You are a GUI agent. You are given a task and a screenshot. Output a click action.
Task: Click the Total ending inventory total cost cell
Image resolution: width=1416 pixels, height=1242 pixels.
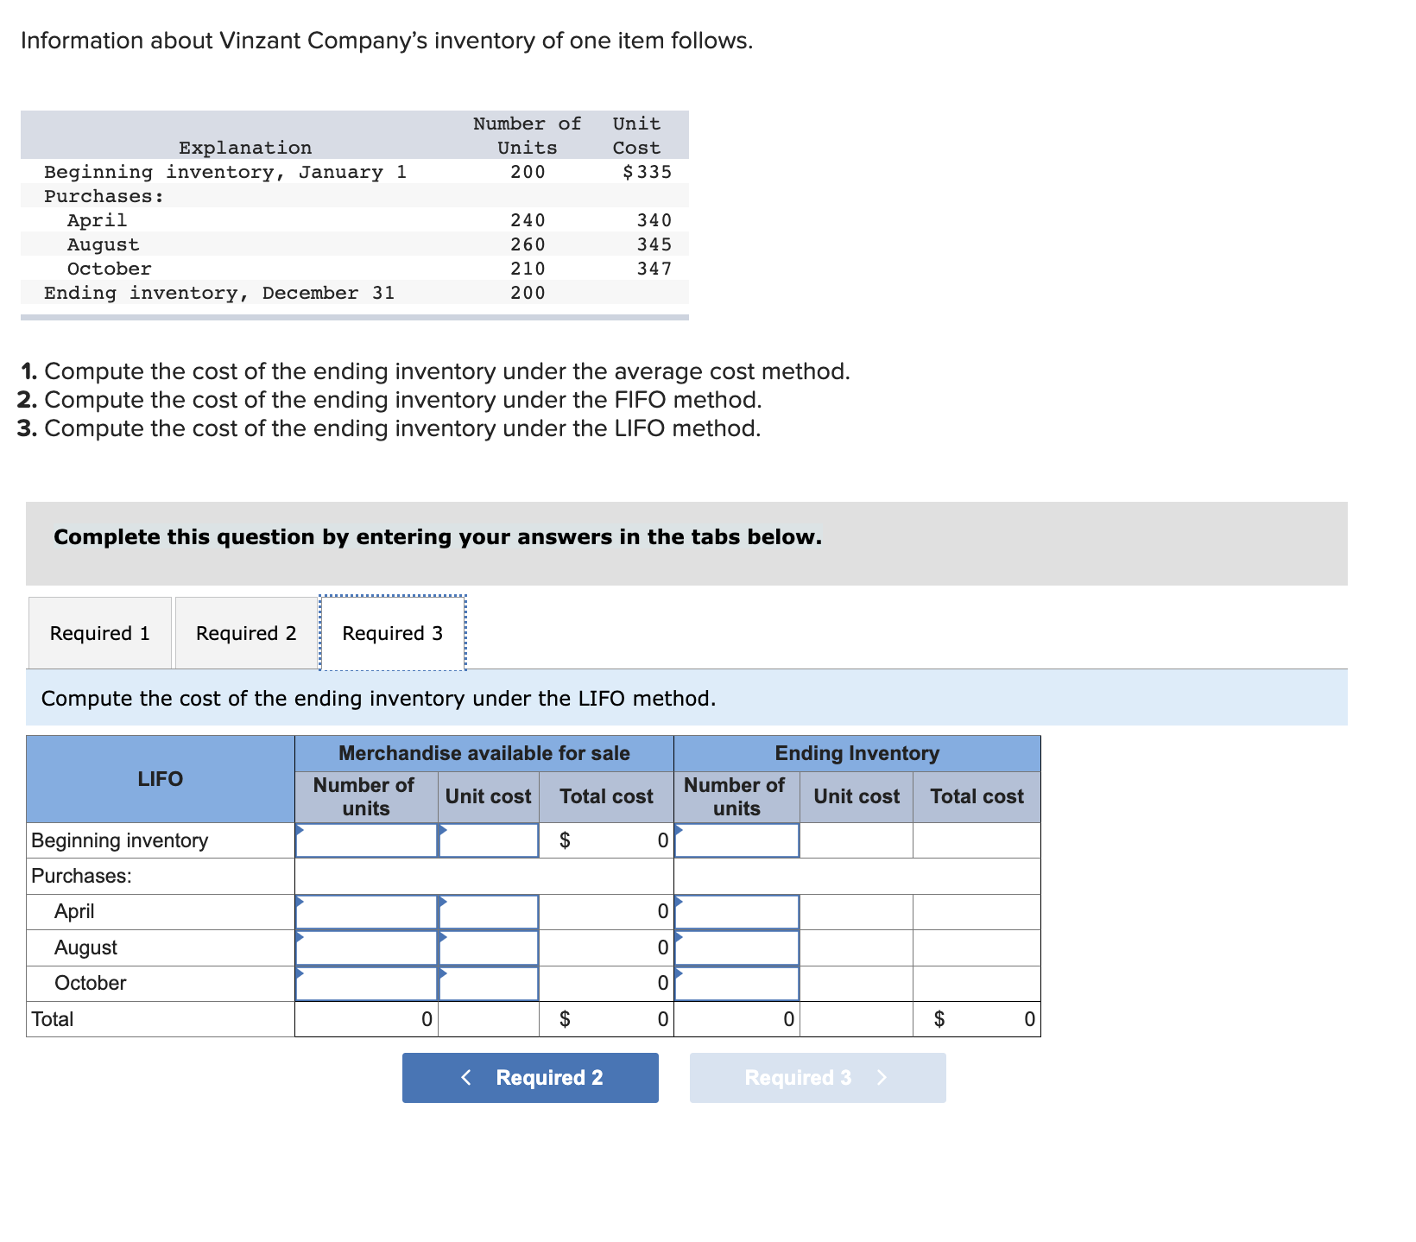(977, 1019)
